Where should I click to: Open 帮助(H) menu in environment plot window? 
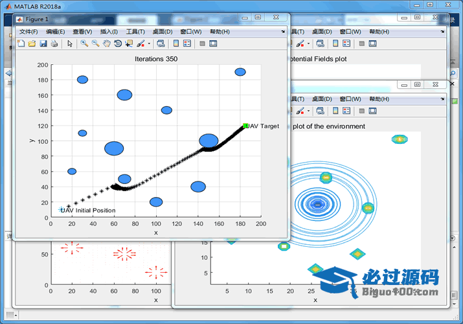[379, 99]
